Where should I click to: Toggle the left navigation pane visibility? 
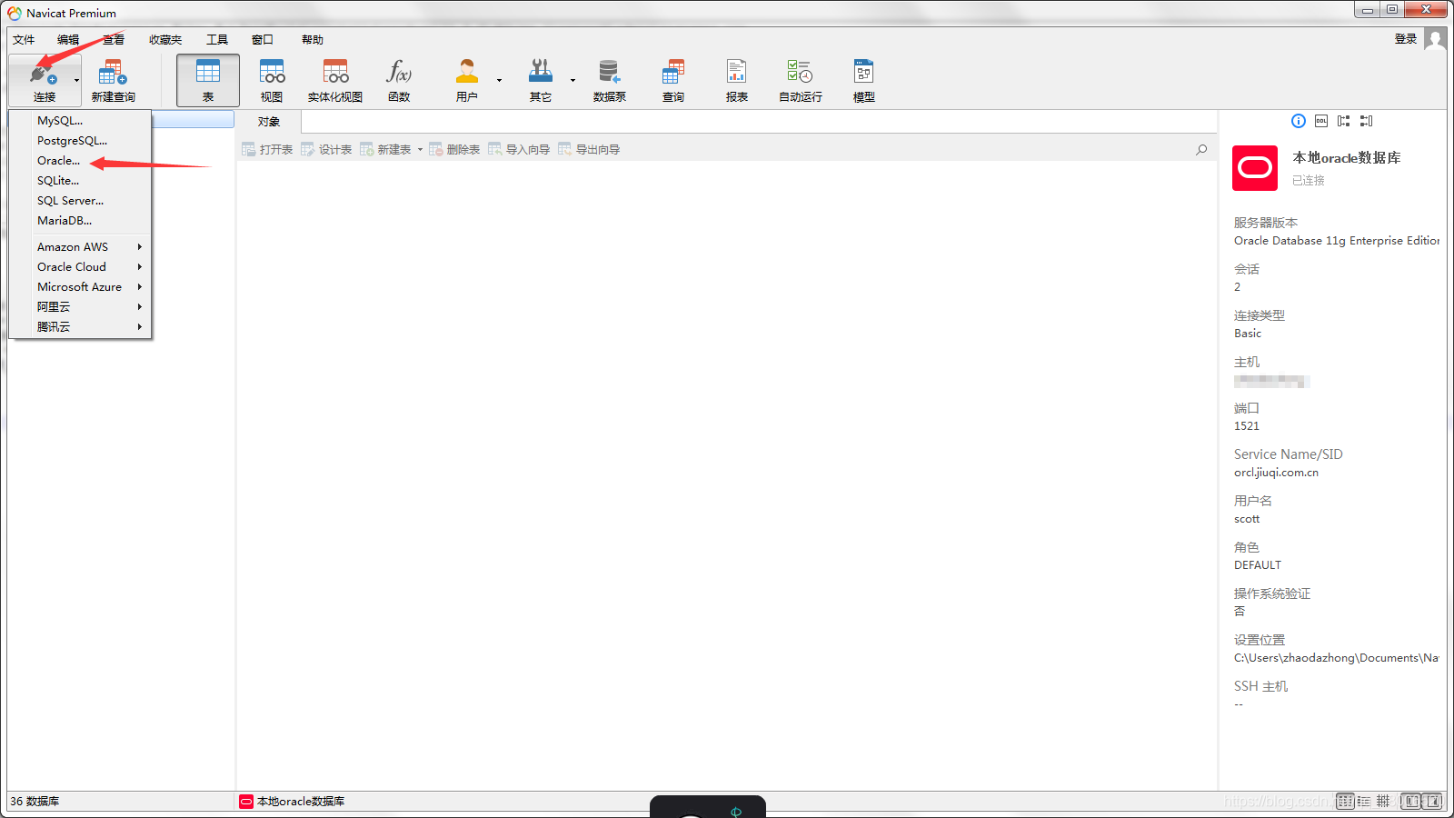coord(1411,801)
